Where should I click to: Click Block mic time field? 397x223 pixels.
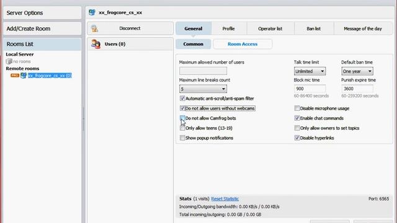tap(310, 89)
